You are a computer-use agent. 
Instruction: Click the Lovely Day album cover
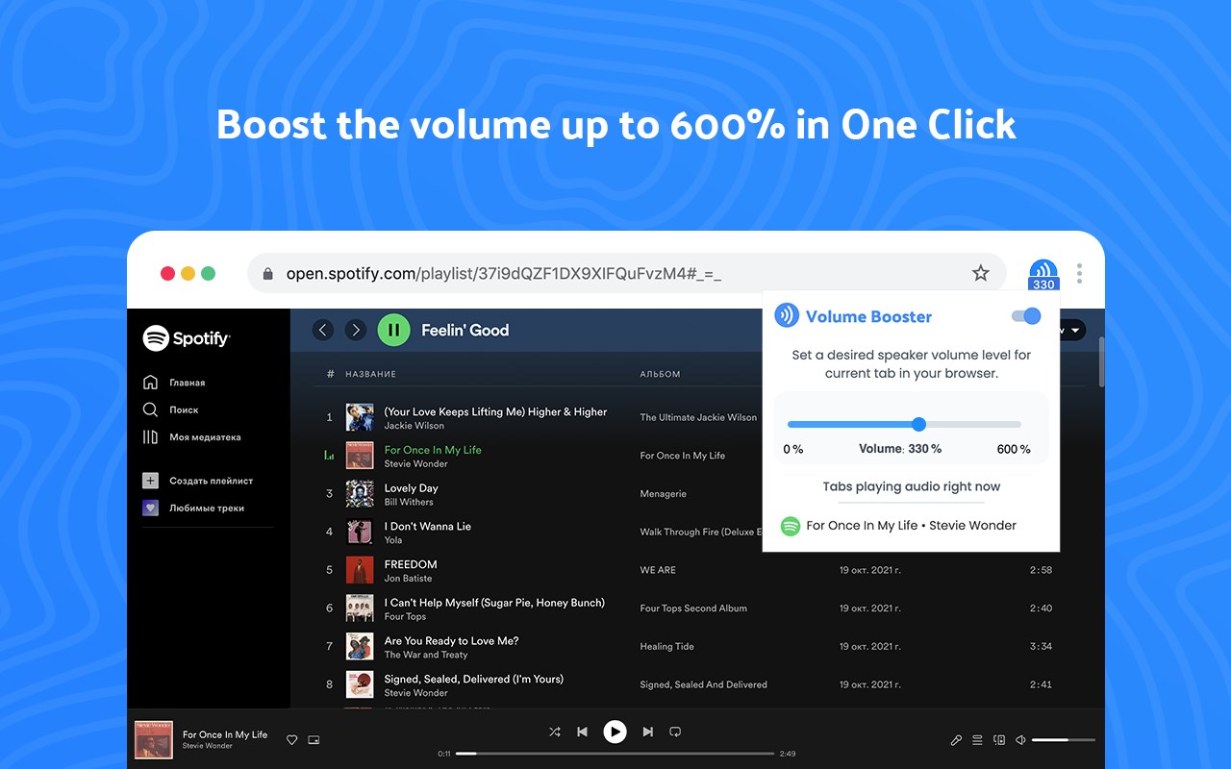[360, 493]
